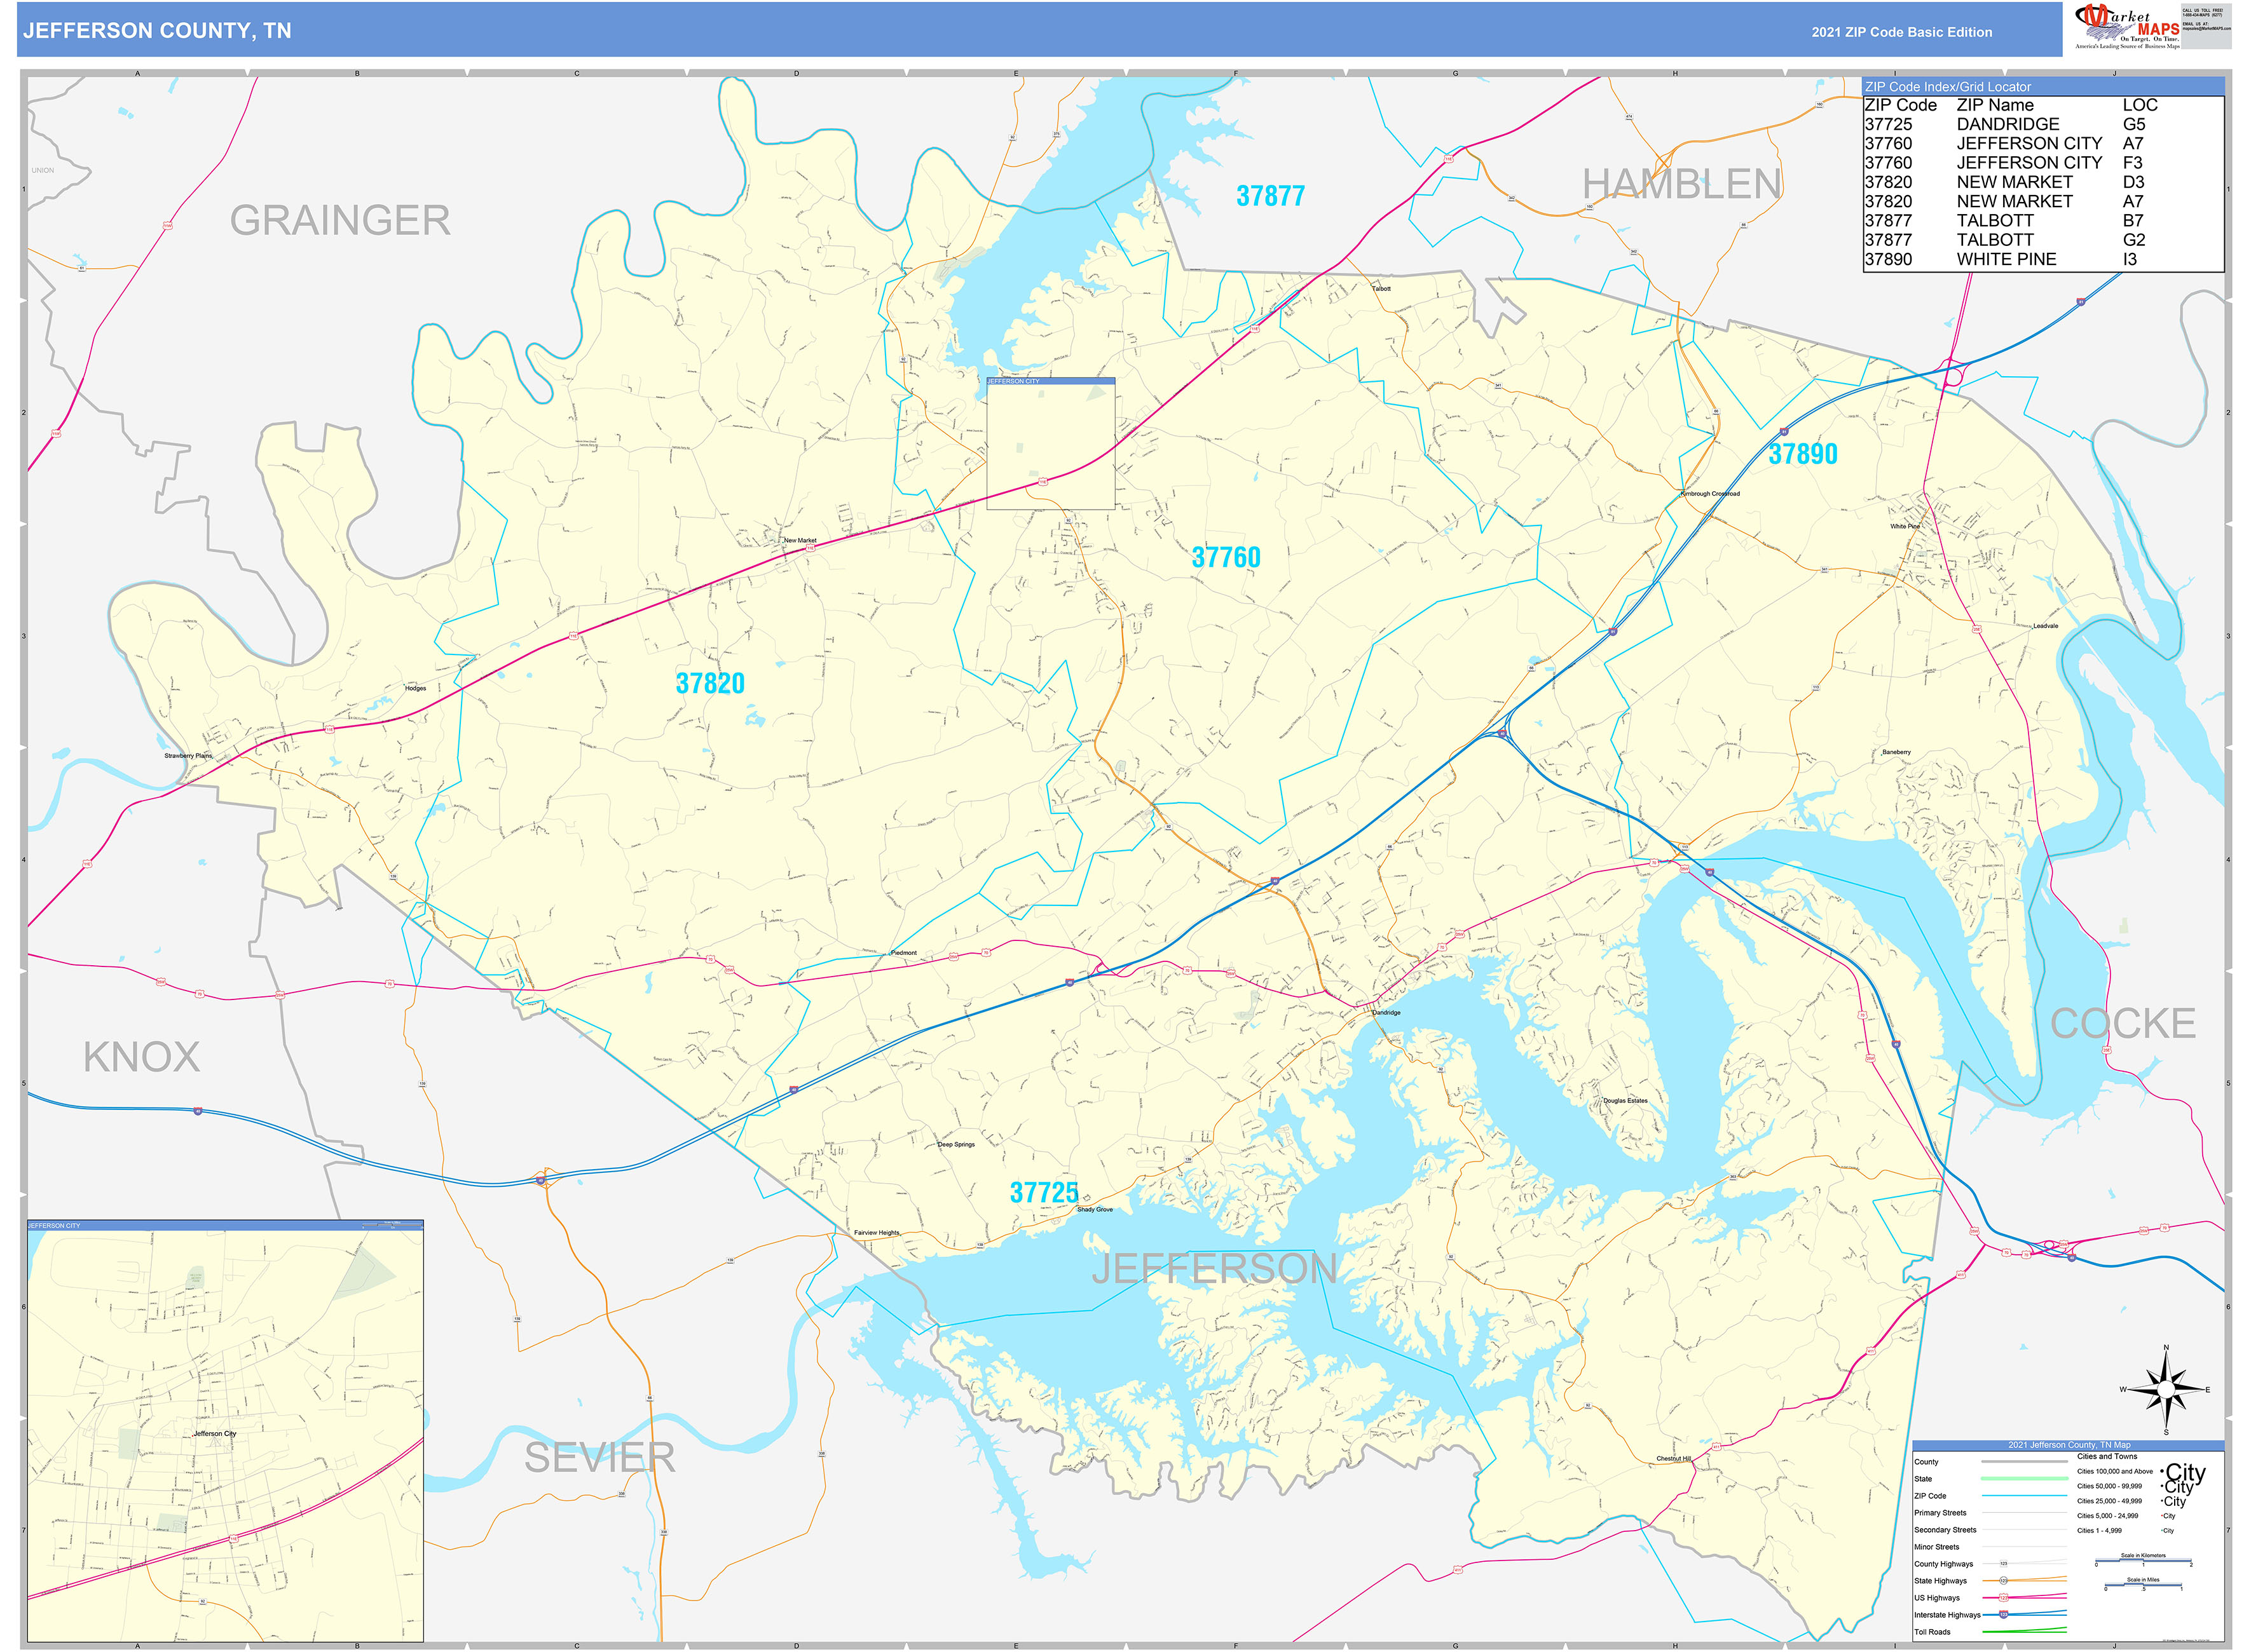Click the US Highways shield icon in legend
The height and width of the screenshot is (1652, 2251).
(2004, 1598)
